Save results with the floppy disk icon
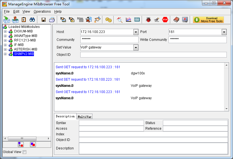 click(43, 20)
